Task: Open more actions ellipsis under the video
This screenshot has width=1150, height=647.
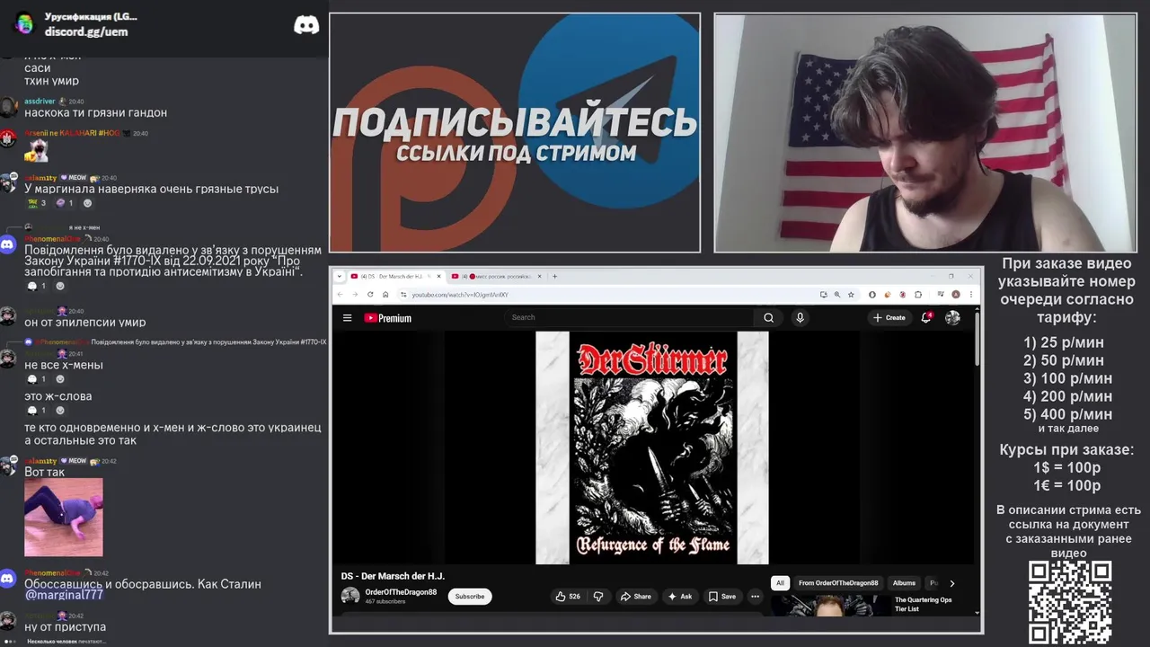Action: [x=755, y=596]
